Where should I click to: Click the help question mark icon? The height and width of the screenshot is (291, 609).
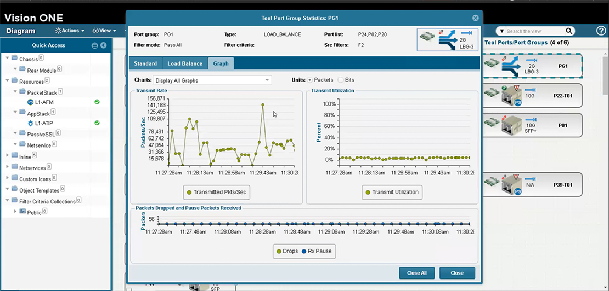601,31
